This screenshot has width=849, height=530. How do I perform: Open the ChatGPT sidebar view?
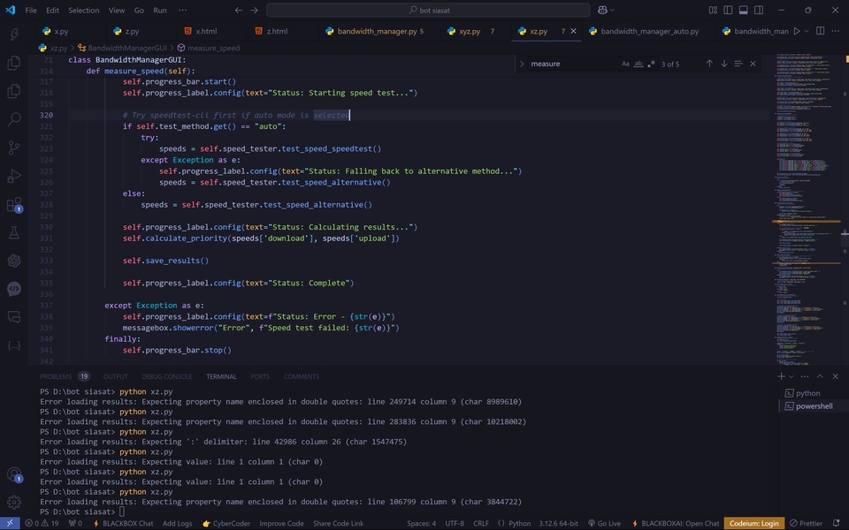point(14,261)
